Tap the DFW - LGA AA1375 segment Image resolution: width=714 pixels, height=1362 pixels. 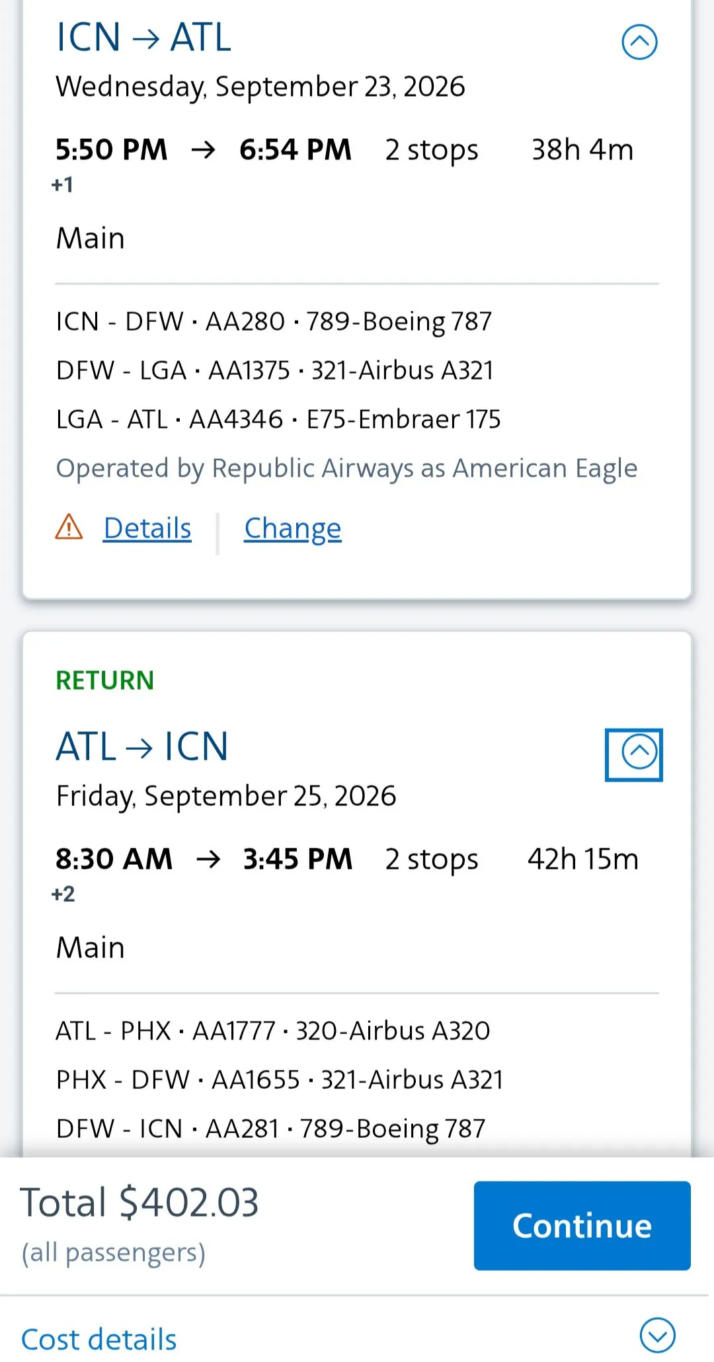(274, 370)
